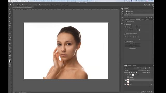Toggle Quick Mask mode
166x93 pixels.
point(10,64)
